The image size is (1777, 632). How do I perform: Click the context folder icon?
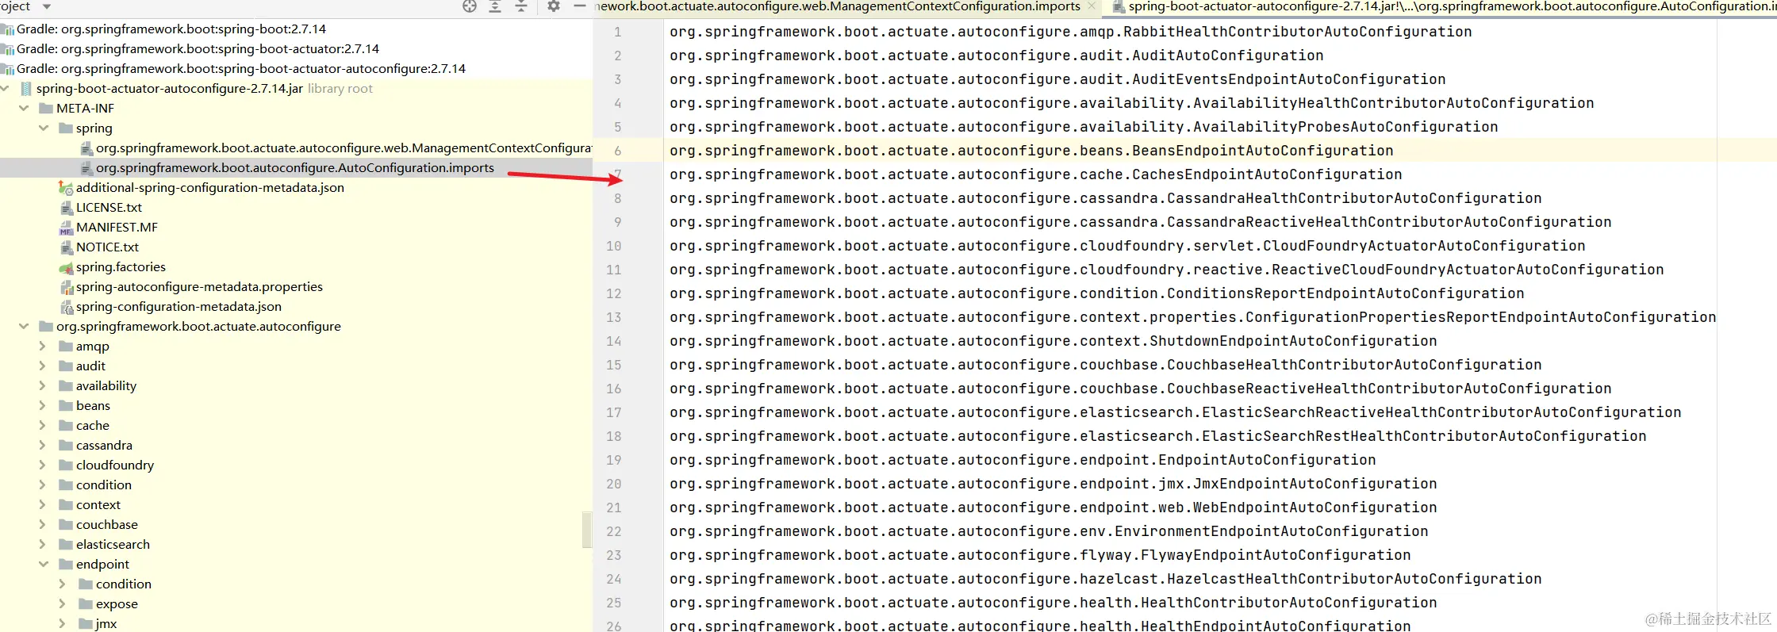[x=66, y=505]
